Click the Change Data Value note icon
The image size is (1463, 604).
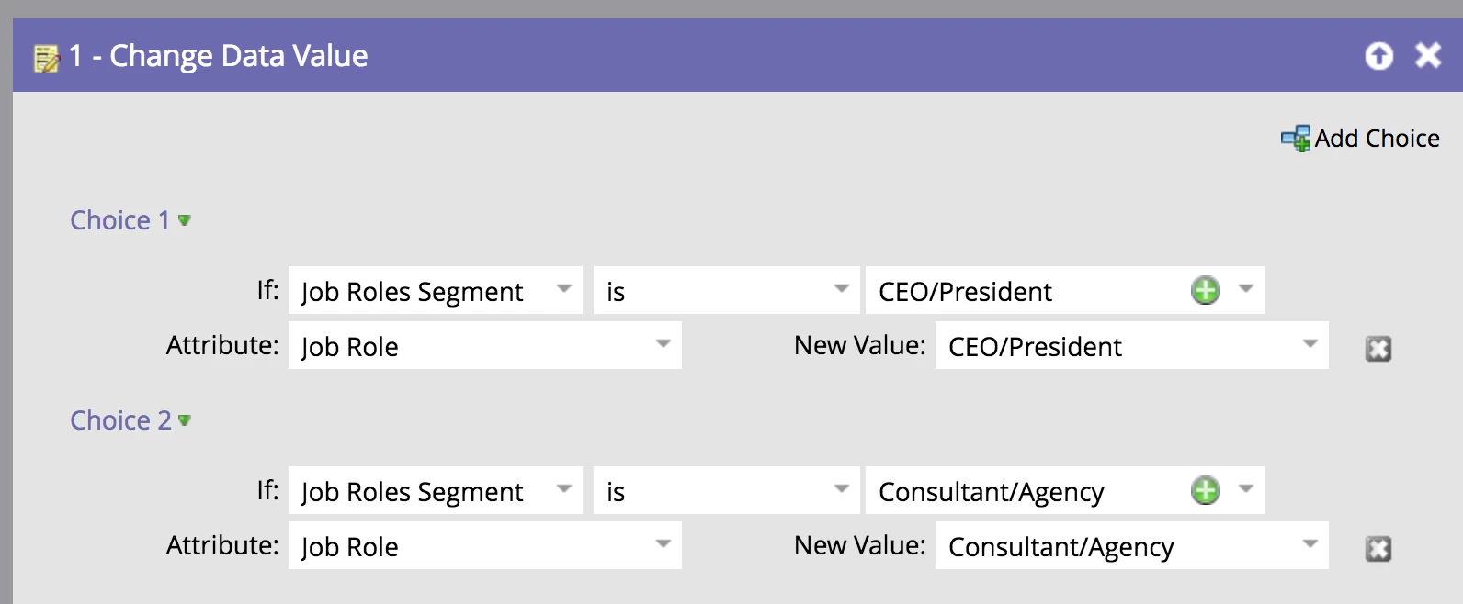pos(46,58)
